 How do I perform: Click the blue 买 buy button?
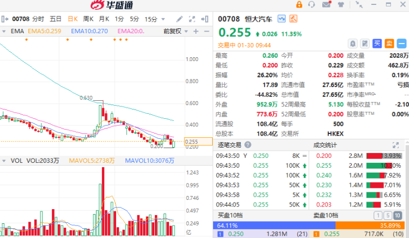click(x=377, y=44)
